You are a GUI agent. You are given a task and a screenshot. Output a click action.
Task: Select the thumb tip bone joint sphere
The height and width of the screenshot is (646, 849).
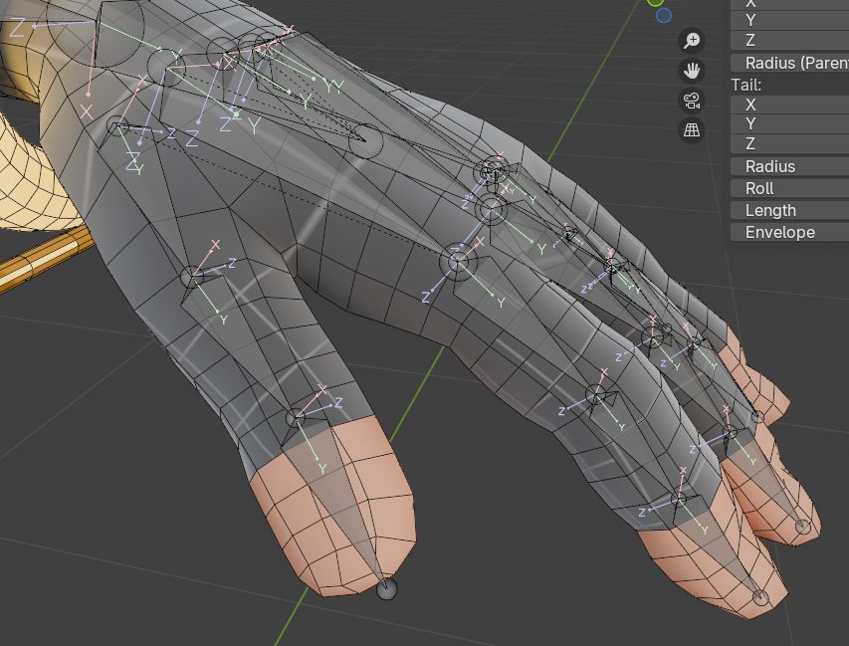(x=388, y=590)
